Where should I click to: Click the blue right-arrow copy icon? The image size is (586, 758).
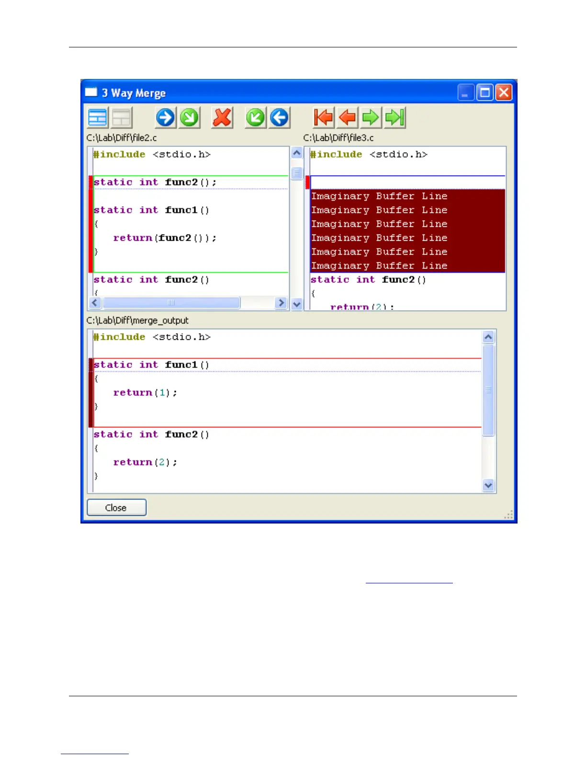166,118
